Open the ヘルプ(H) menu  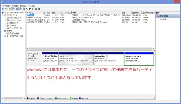(32, 6)
